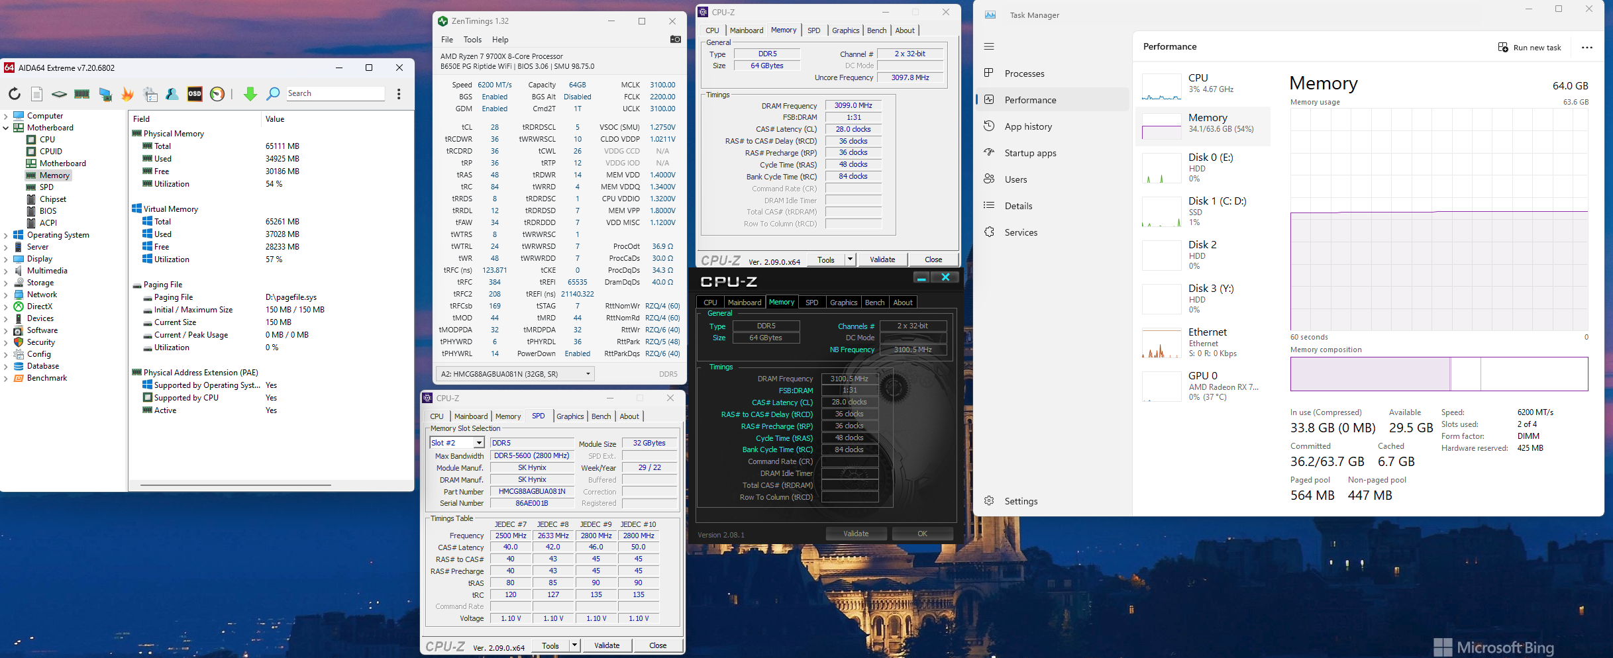This screenshot has height=658, width=1613.
Task: Expand the Operating System node in AIDA64
Action: (x=6, y=235)
